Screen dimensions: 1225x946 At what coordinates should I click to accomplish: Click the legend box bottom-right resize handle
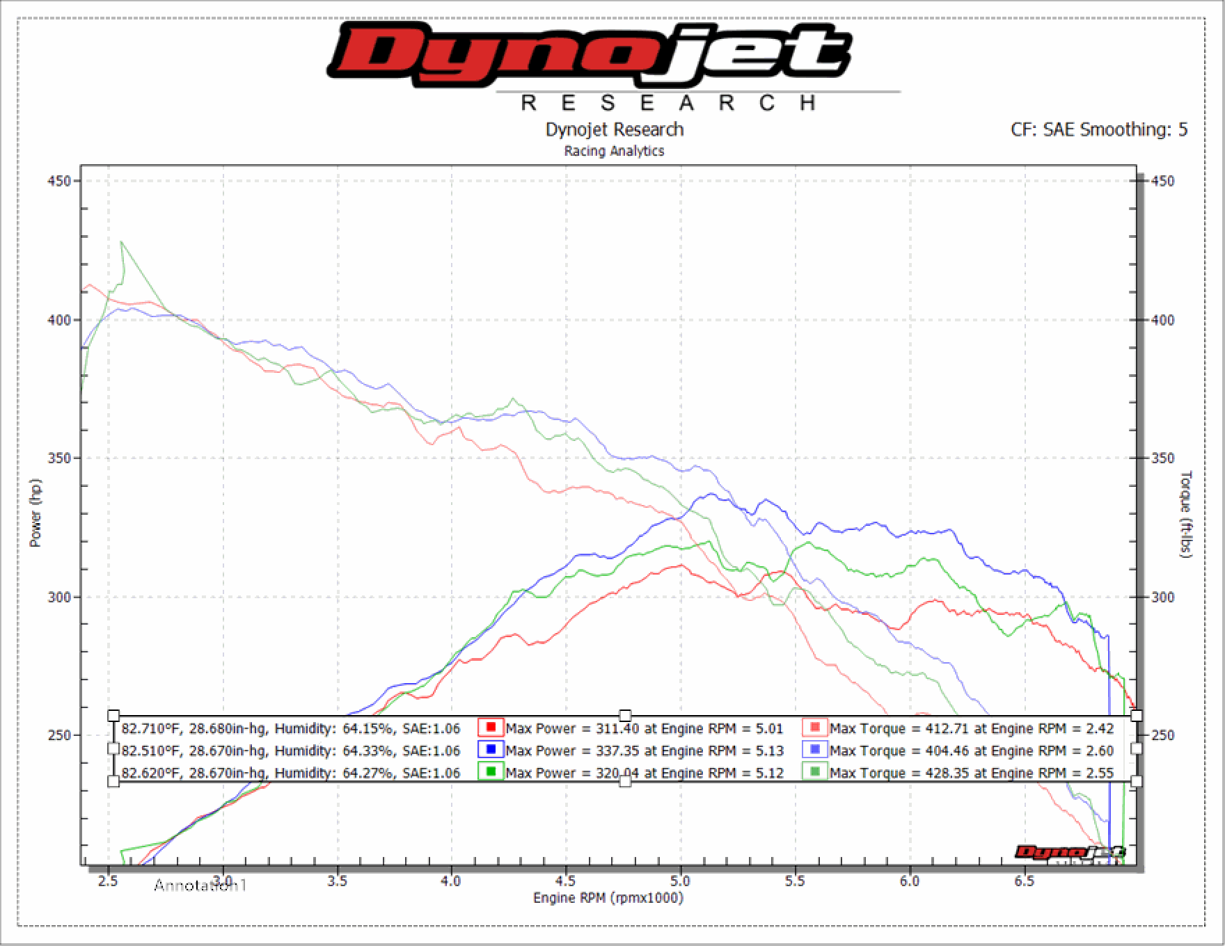1137,781
